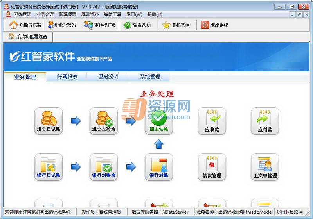Open the 窗口(W) menu
The width and height of the screenshot is (313, 219).
pos(134,14)
